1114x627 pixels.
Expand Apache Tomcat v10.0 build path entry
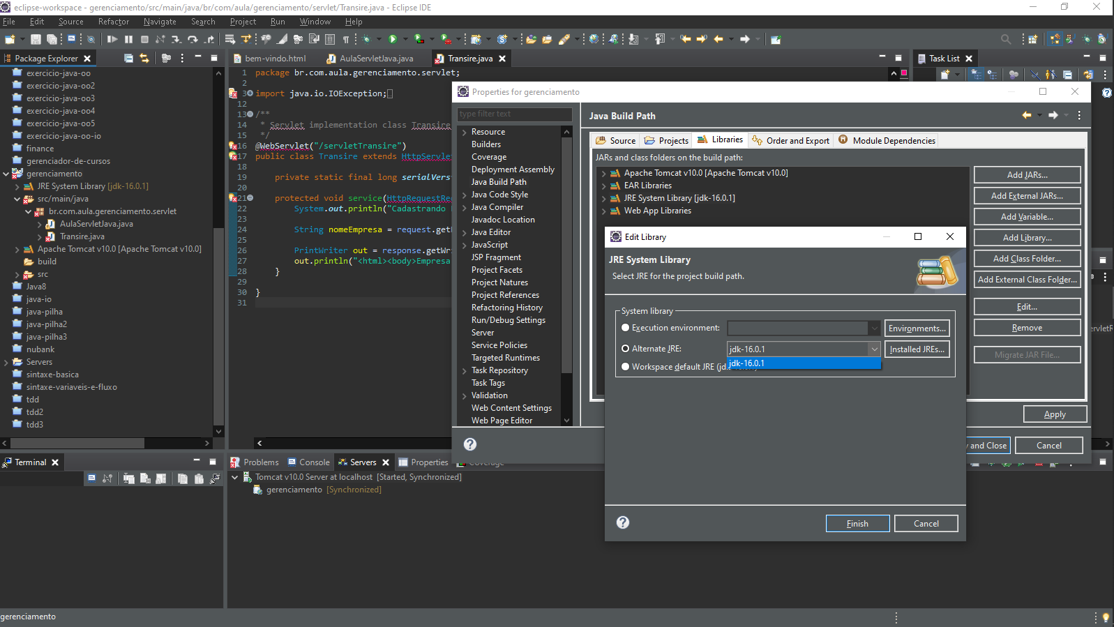click(603, 173)
